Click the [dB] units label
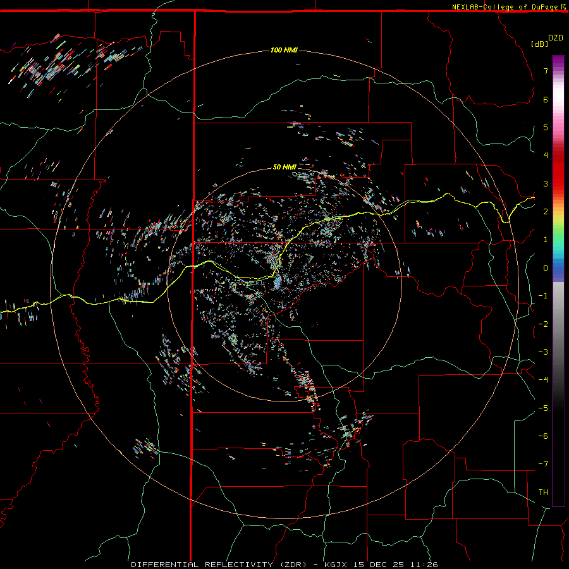569x569 pixels. tap(539, 44)
